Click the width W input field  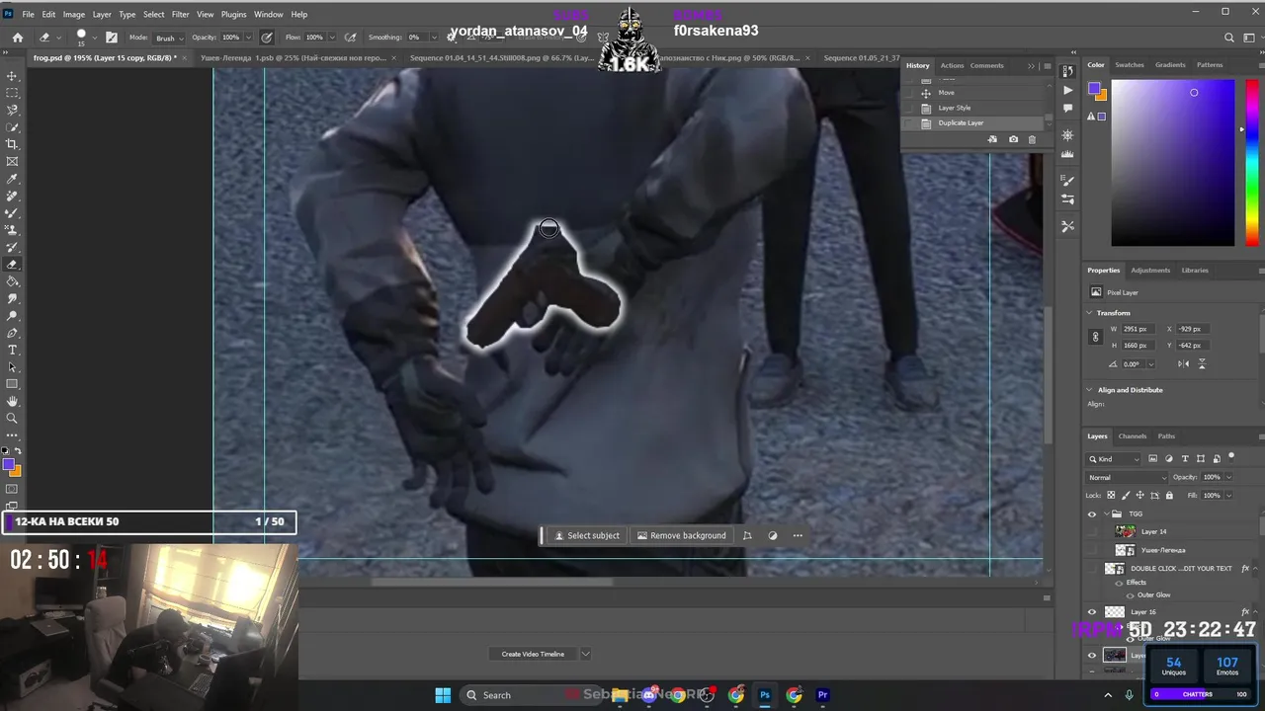(x=1137, y=329)
